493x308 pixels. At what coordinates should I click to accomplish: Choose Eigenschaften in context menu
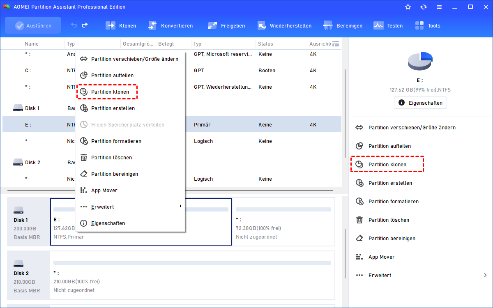tap(130, 223)
